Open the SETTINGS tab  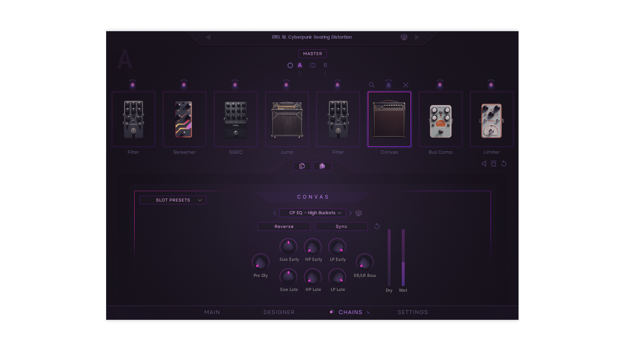[412, 312]
